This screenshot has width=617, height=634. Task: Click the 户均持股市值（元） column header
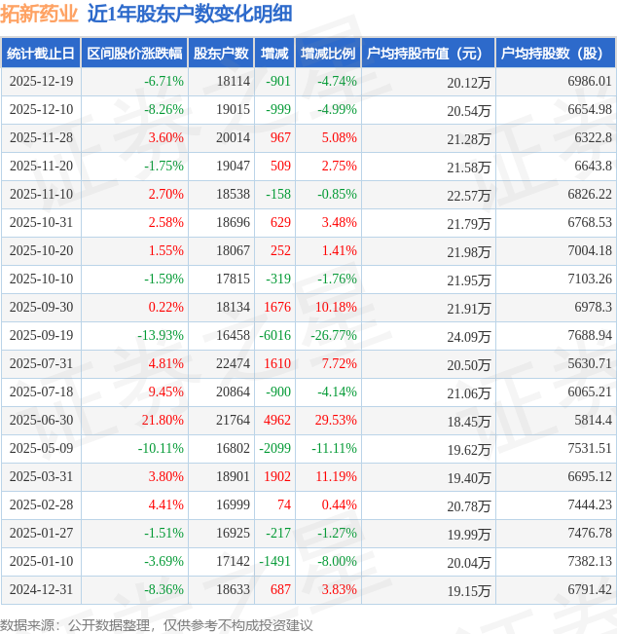point(428,54)
